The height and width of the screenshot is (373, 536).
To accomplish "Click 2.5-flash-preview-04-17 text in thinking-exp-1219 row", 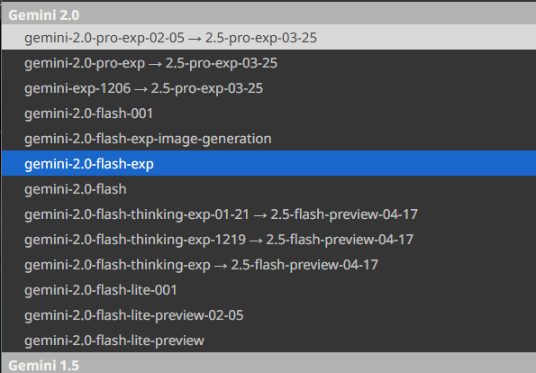I will pyautogui.click(x=340, y=240).
